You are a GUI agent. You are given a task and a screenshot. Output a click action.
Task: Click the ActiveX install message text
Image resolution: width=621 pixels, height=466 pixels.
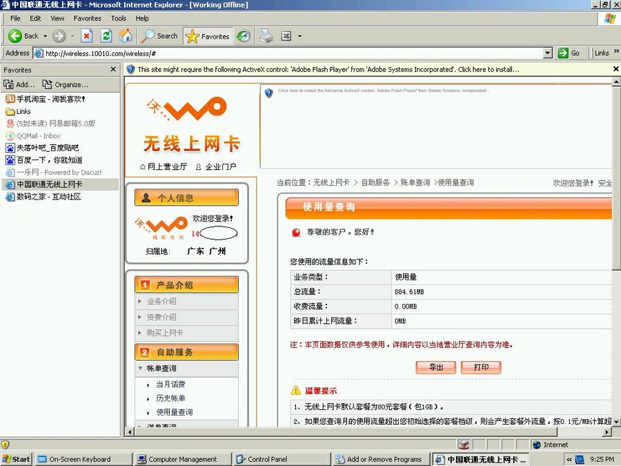coord(328,69)
